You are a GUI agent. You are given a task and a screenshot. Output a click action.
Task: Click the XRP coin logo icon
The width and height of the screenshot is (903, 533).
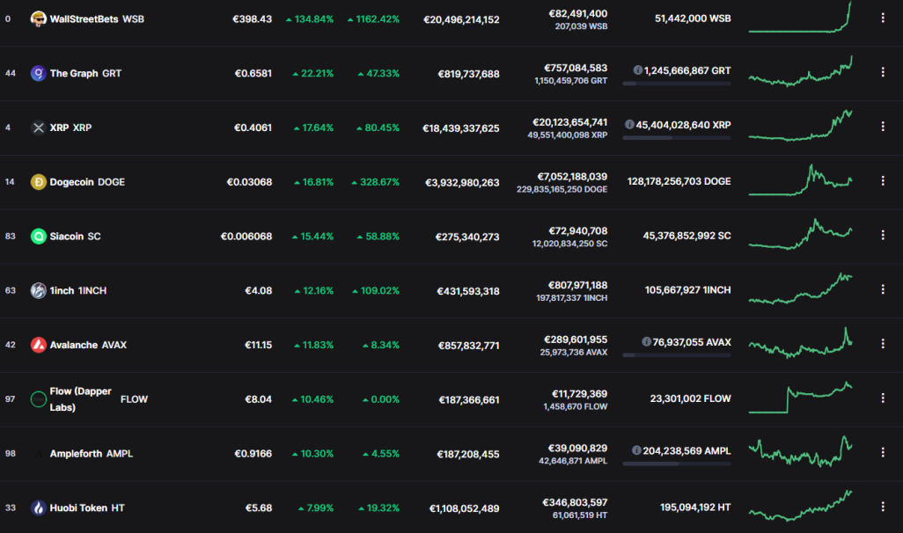tap(38, 128)
